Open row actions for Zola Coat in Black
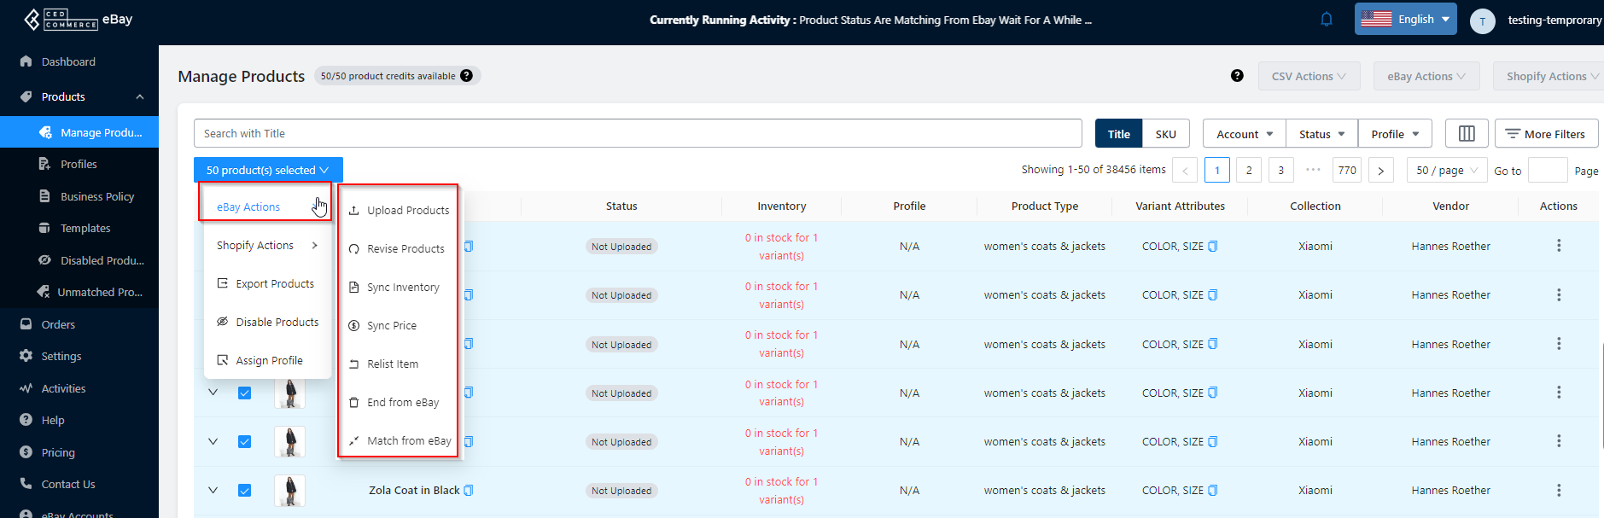 click(1559, 490)
